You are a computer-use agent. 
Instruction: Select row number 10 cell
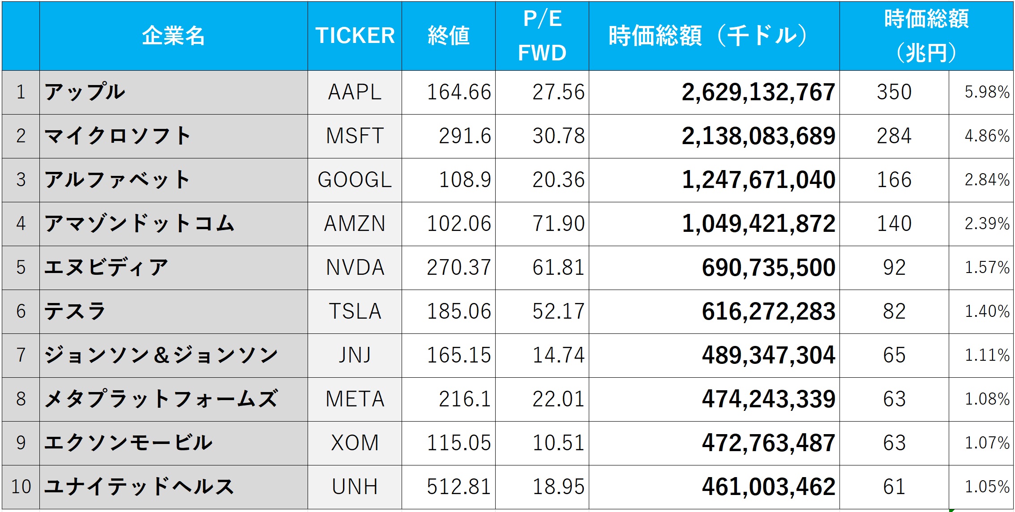tap(21, 487)
